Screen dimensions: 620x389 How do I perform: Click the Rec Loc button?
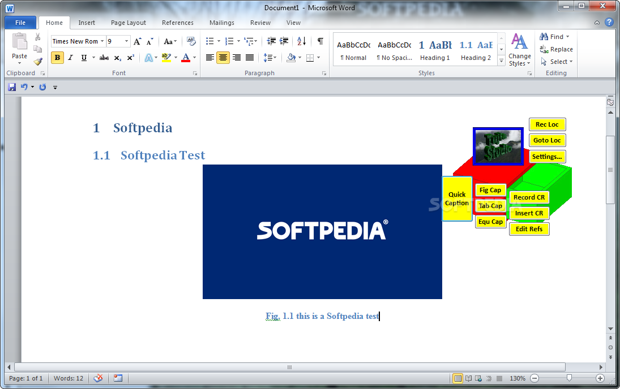[x=547, y=124]
